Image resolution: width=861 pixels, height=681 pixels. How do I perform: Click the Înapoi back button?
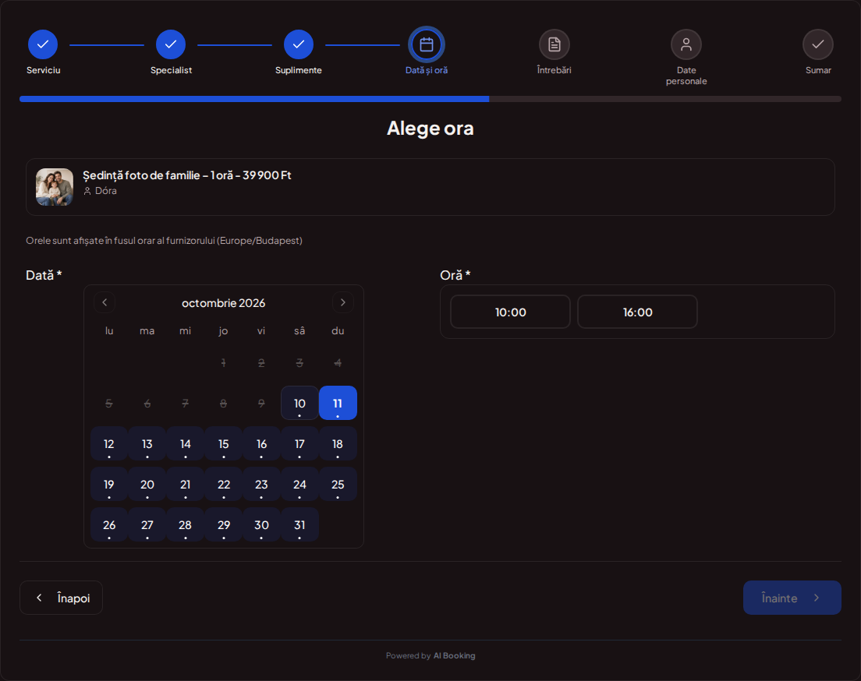click(x=61, y=598)
